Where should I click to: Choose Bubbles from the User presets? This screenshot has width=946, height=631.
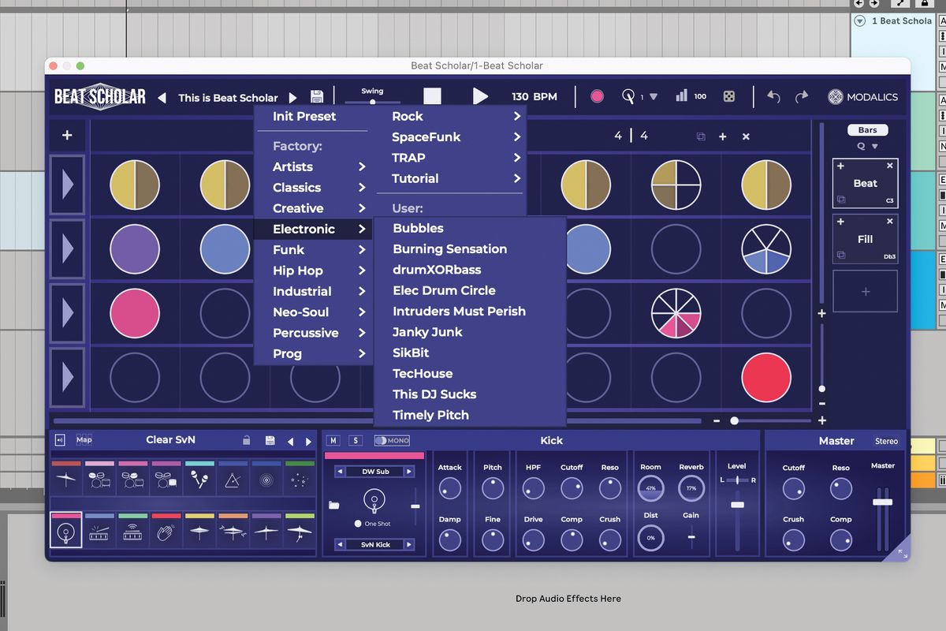coord(417,228)
